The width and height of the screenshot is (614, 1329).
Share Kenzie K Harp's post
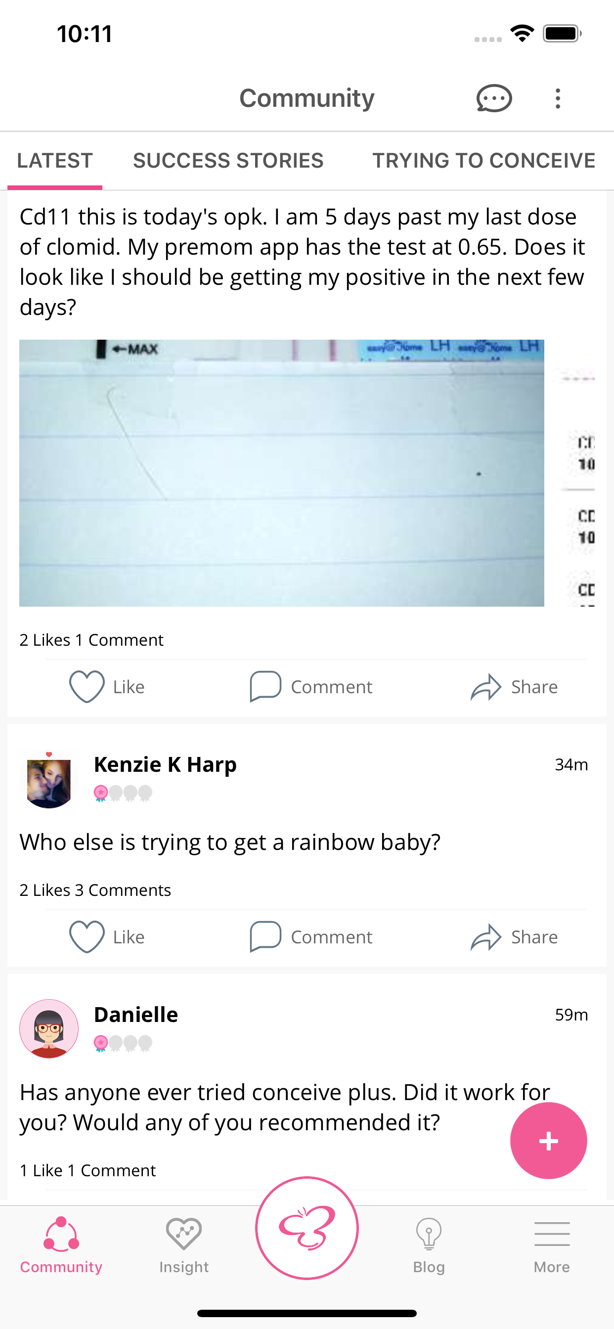coord(514,937)
